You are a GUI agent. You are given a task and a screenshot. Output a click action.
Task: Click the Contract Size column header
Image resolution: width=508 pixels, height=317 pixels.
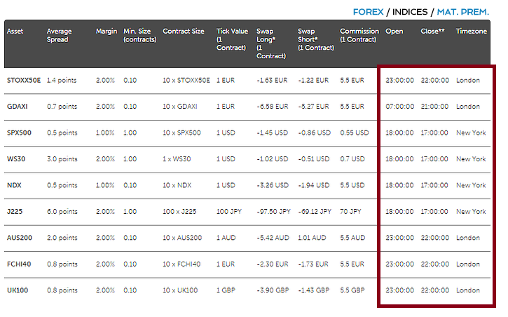(183, 32)
